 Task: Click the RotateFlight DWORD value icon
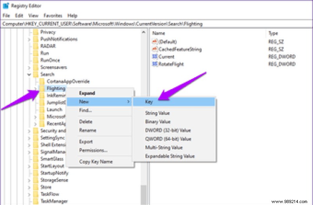click(155, 64)
